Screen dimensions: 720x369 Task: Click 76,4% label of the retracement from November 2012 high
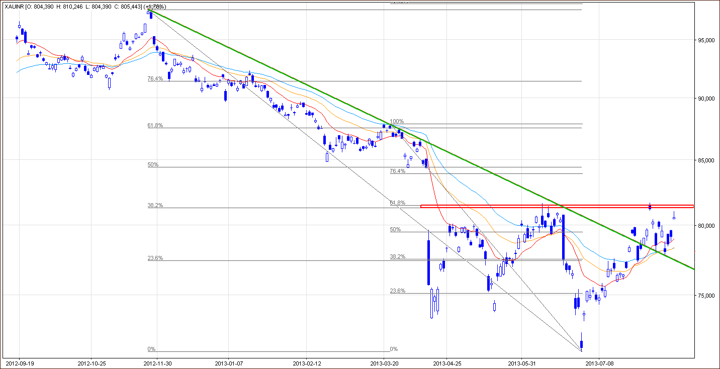pos(155,78)
